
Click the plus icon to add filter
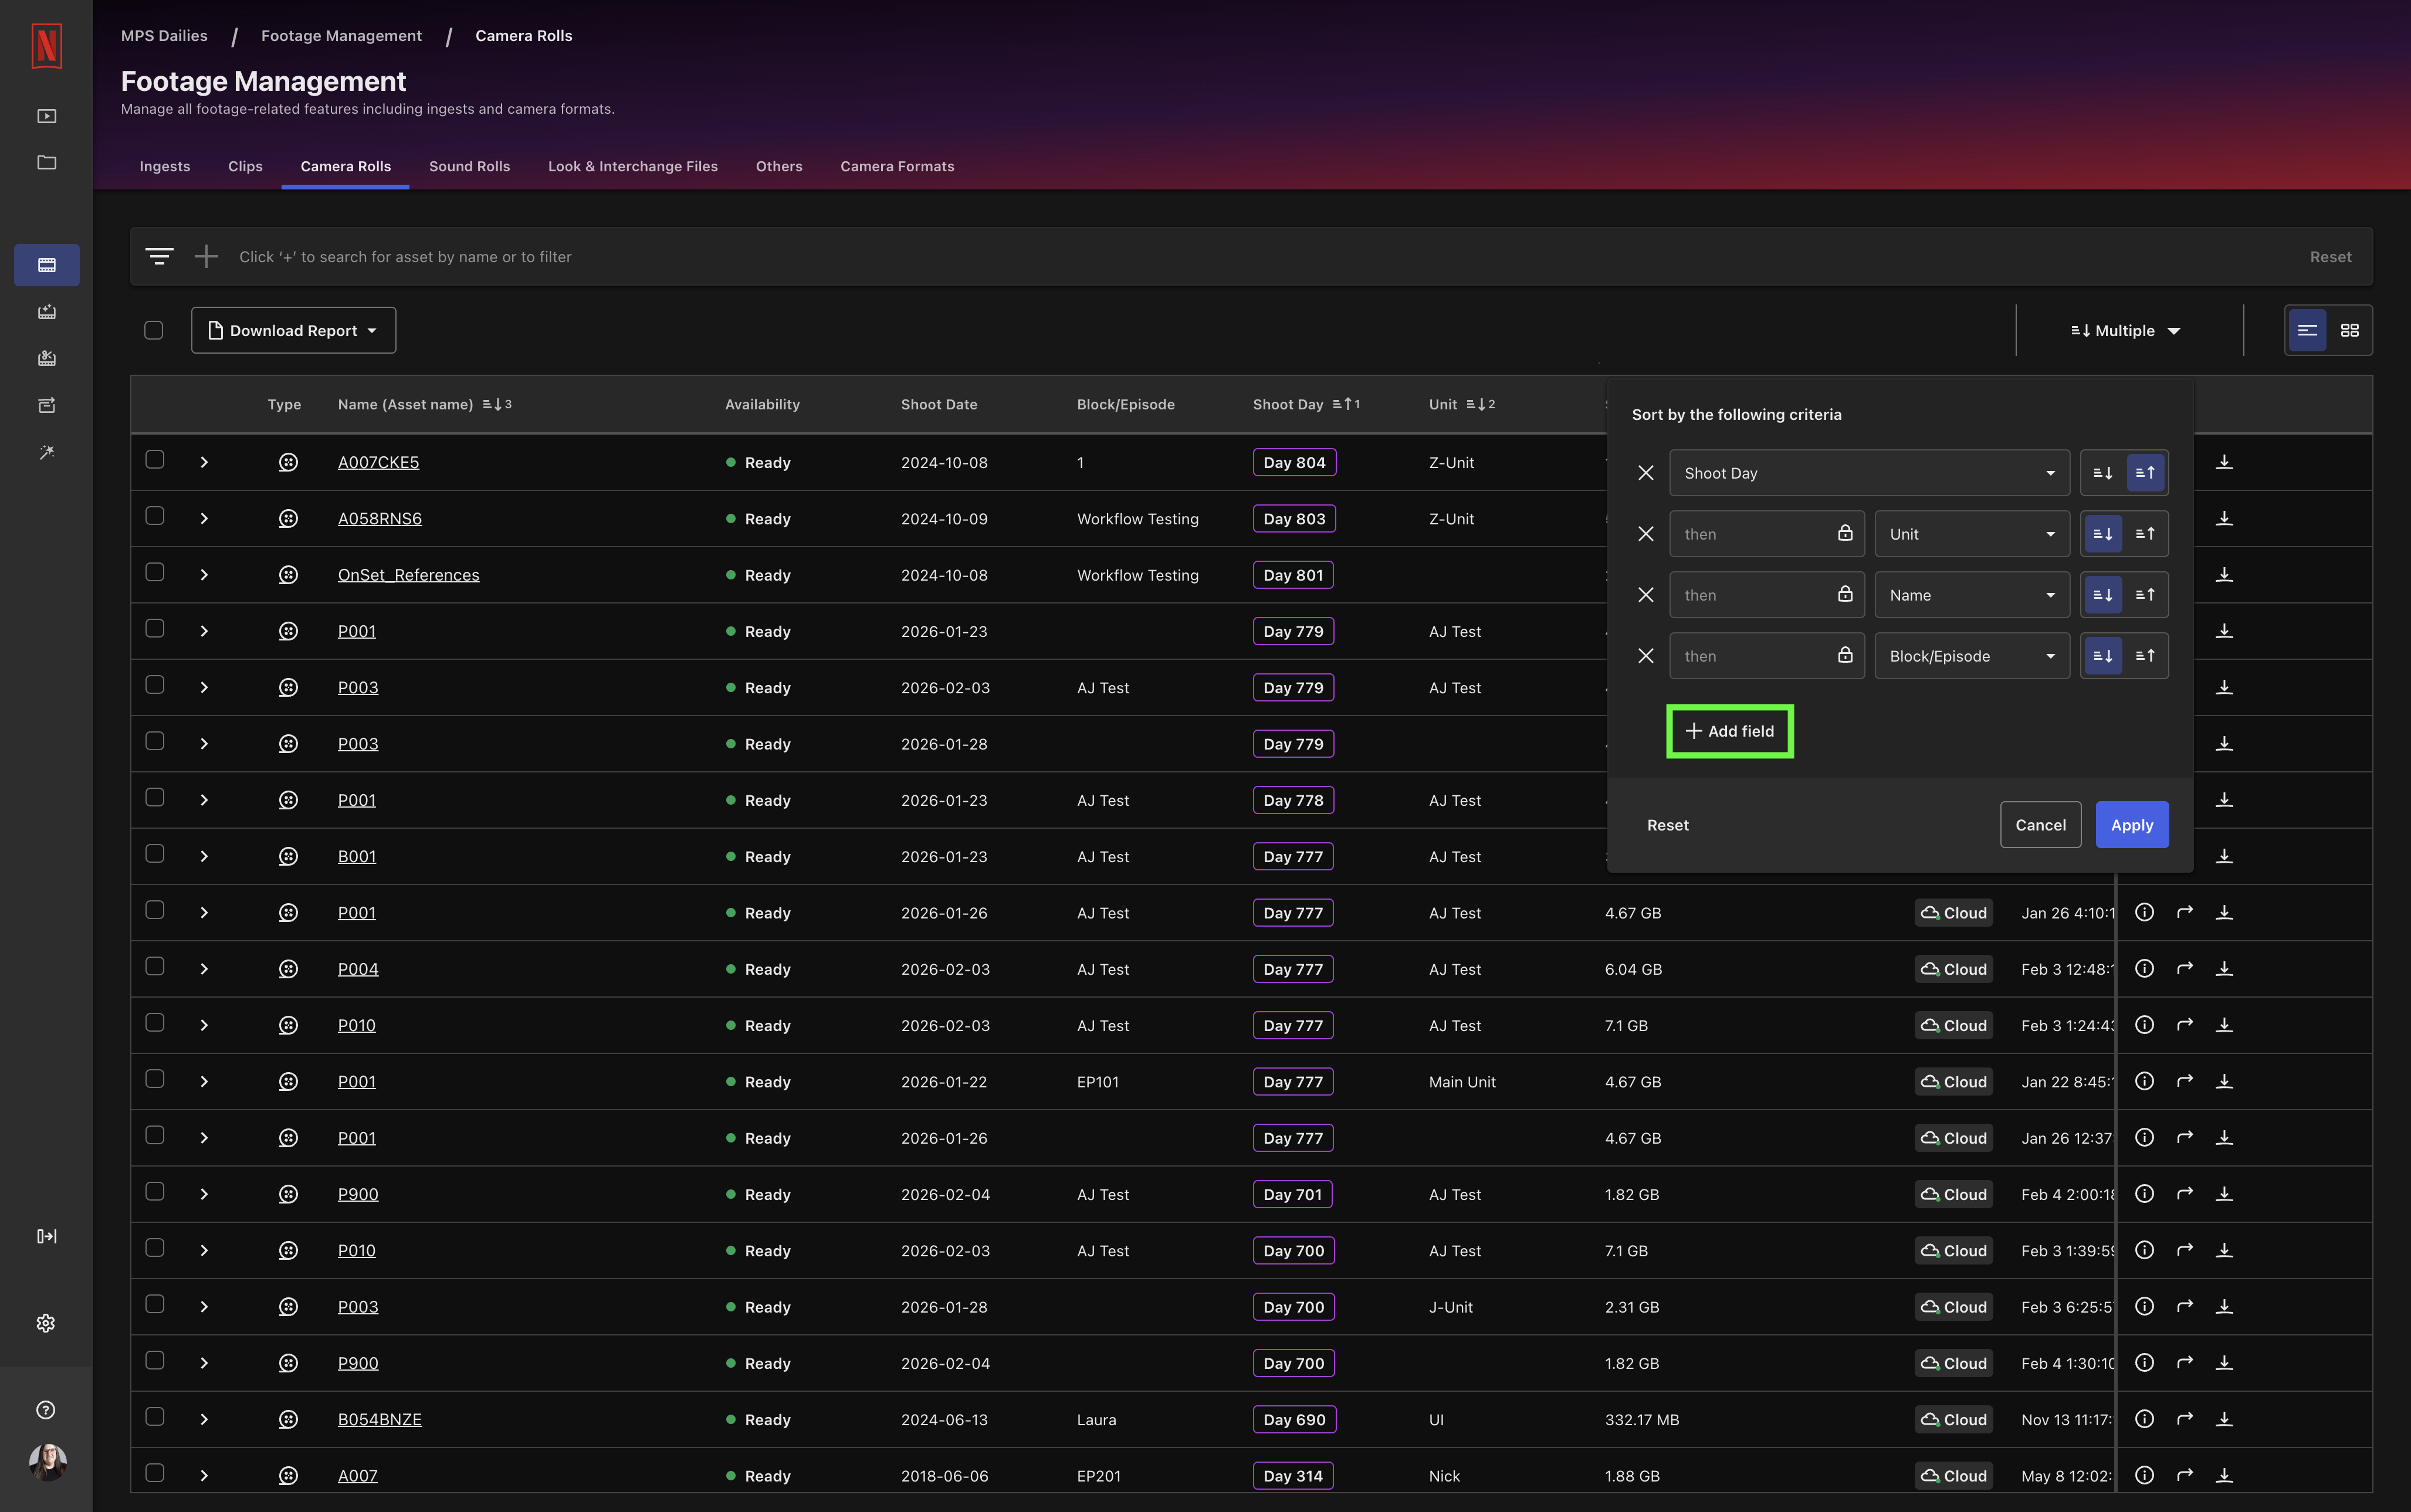(x=206, y=257)
